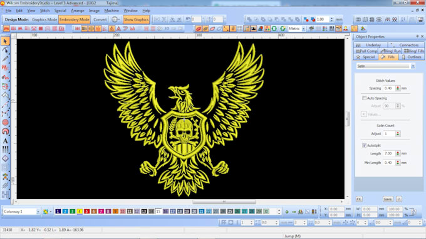Toggle the Show Graphics button
The image size is (426, 239).
point(136,19)
